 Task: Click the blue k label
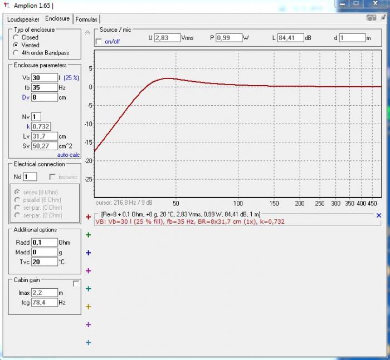28,126
